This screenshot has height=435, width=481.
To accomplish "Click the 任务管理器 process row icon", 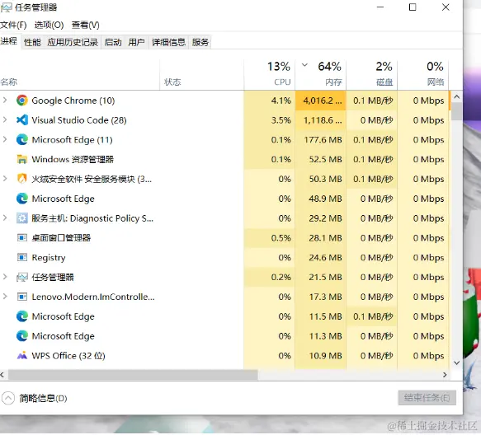I will (x=21, y=278).
